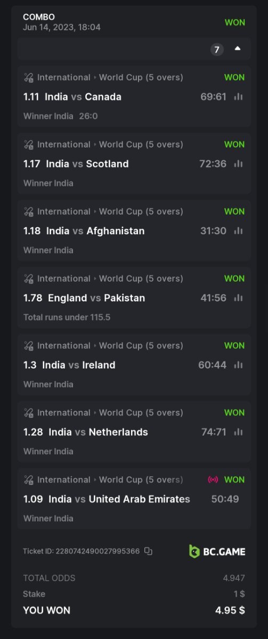
Task: Click the BC.GAME logo
Action: click(217, 551)
